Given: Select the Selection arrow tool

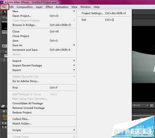Looking at the screenshot, I should click(x=5, y=12).
